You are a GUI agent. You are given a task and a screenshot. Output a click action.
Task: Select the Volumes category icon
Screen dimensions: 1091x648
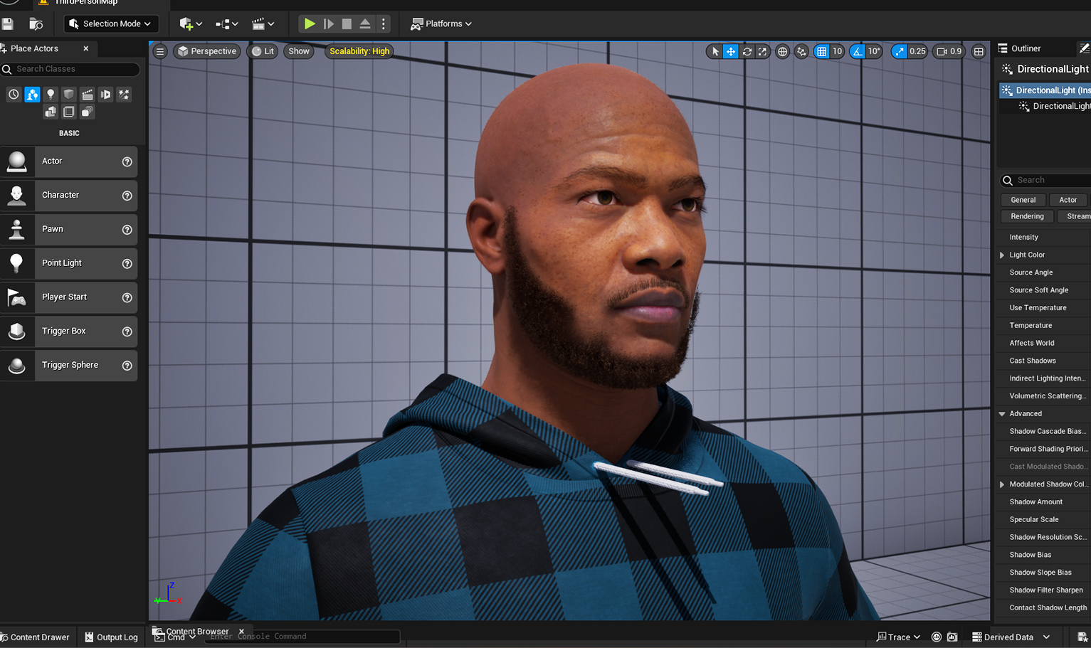tap(69, 112)
